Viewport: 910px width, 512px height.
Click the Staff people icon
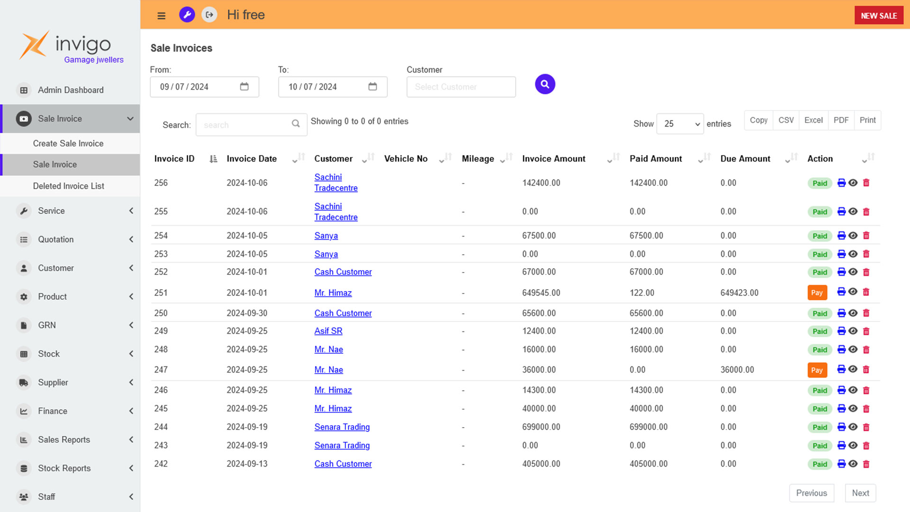point(24,497)
